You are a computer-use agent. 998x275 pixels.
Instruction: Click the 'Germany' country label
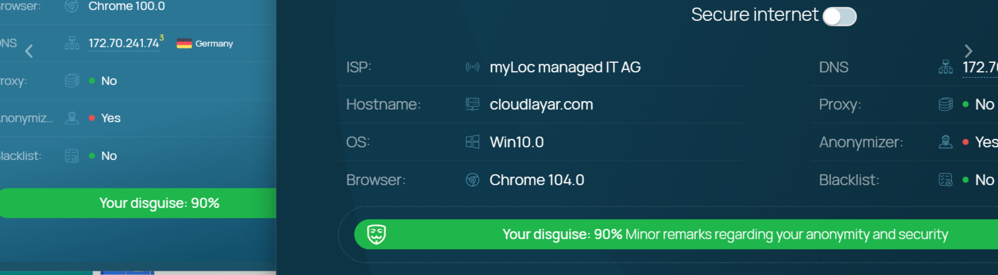(214, 44)
